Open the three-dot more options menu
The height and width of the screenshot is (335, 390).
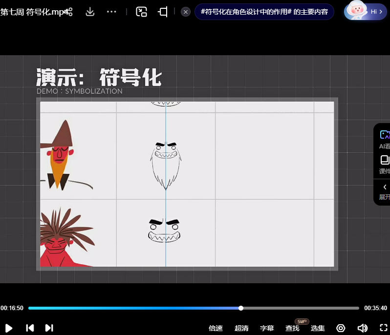click(111, 12)
